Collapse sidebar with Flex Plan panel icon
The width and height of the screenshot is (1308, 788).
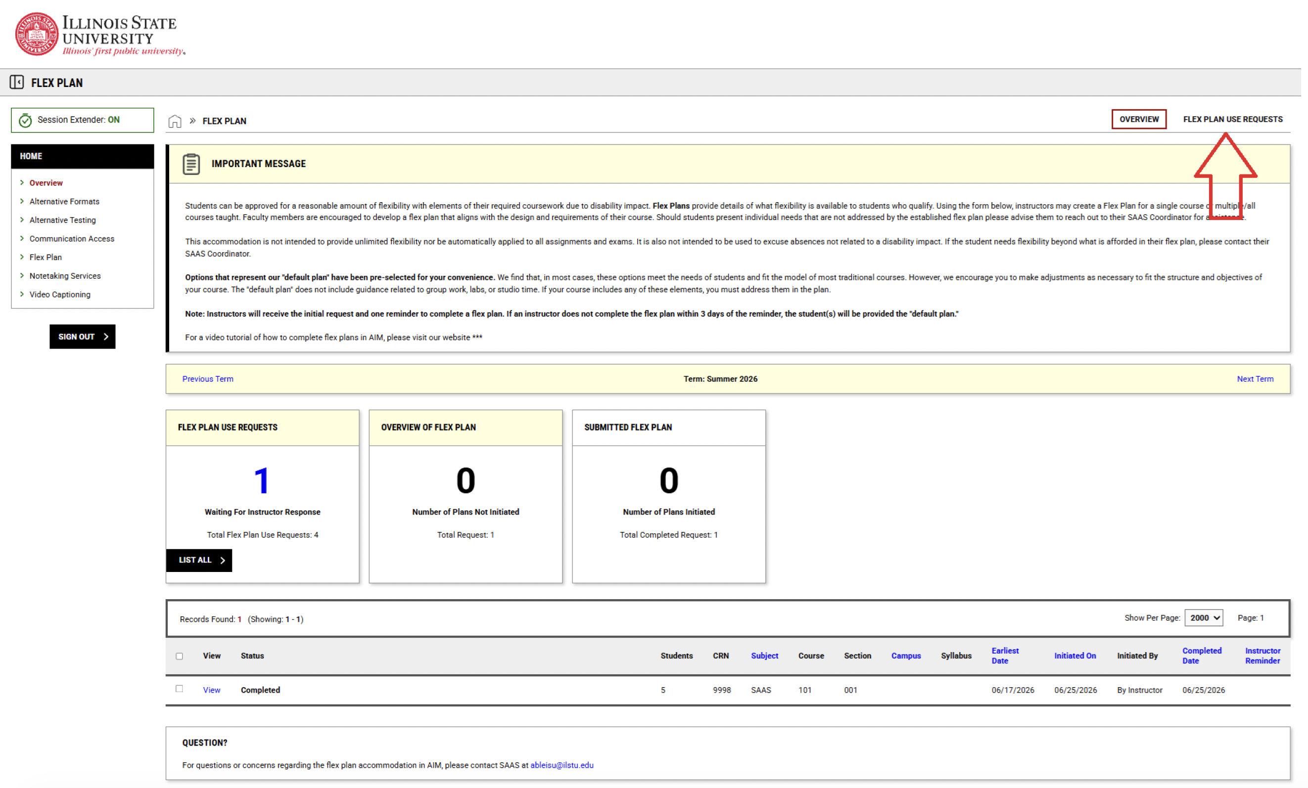16,82
